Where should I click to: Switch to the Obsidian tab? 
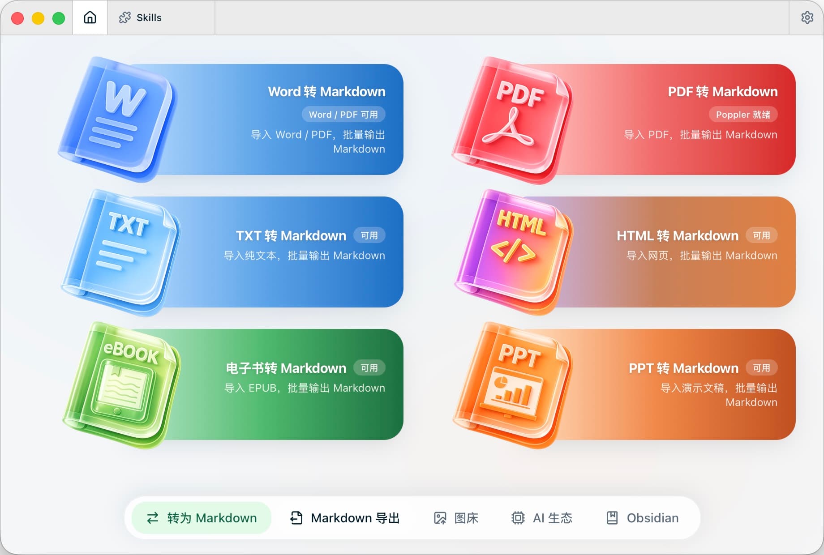(643, 518)
